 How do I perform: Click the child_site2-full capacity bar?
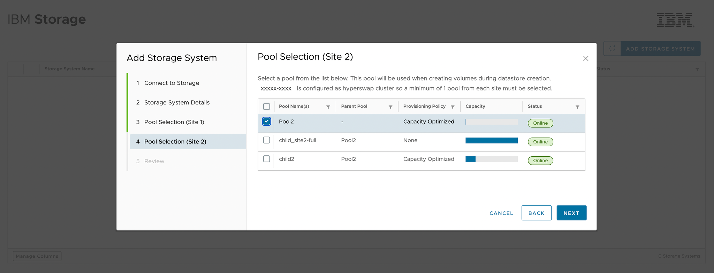tap(492, 140)
